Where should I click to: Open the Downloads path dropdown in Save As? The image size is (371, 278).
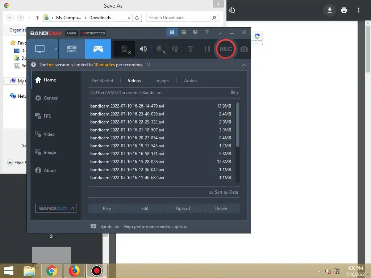(129, 18)
